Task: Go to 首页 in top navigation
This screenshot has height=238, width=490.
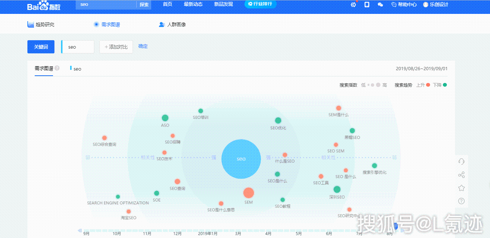Action: click(167, 4)
